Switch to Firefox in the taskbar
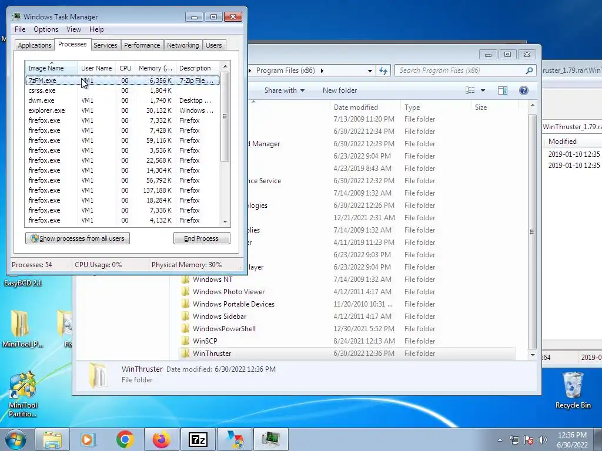 (x=161, y=439)
